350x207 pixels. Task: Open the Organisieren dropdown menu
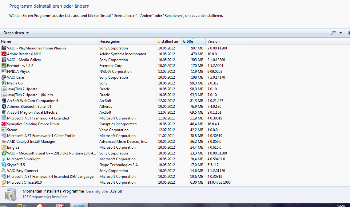pos(16,33)
